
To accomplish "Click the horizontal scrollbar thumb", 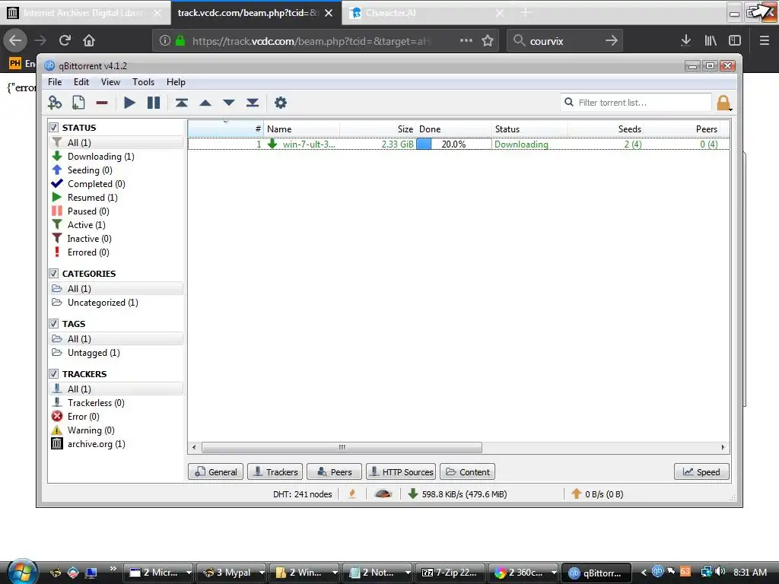I will point(342,447).
